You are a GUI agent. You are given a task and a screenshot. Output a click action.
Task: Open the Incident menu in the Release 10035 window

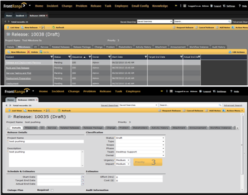click(x=58, y=91)
